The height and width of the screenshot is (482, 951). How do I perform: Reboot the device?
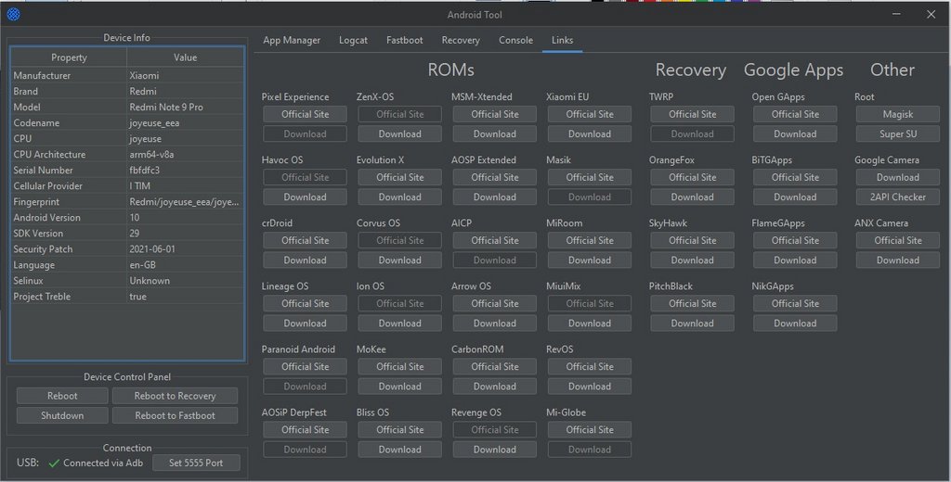pos(62,396)
